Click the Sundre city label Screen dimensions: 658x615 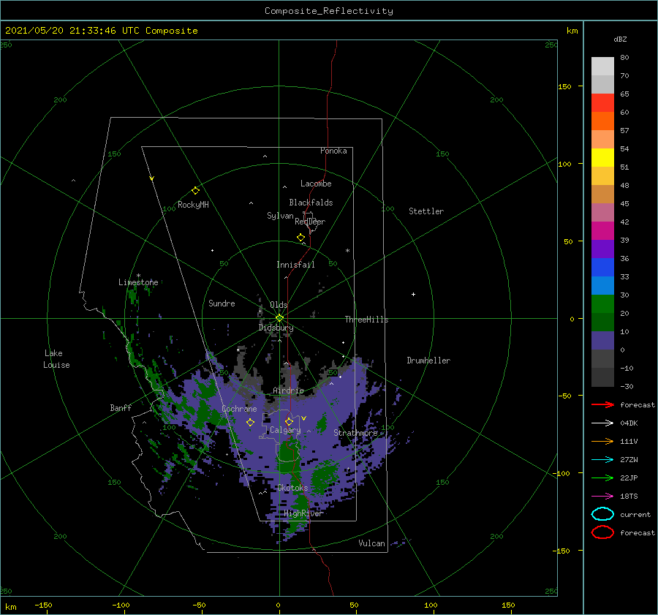click(x=222, y=303)
